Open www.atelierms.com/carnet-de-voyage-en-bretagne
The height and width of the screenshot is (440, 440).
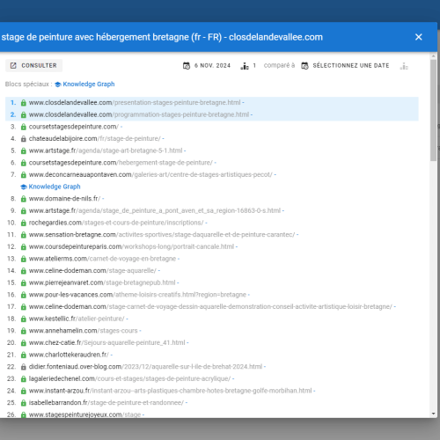pyautogui.click(x=102, y=259)
